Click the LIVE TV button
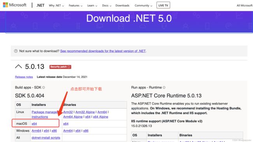This screenshot has height=142, width=253. [163, 5]
